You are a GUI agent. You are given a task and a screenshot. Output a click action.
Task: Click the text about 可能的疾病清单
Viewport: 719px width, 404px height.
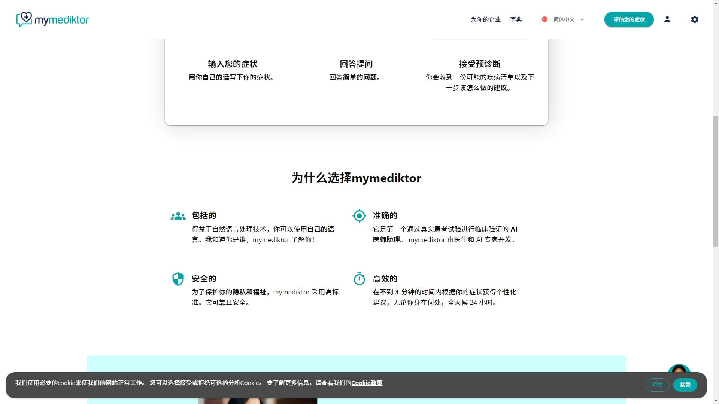pyautogui.click(x=480, y=82)
